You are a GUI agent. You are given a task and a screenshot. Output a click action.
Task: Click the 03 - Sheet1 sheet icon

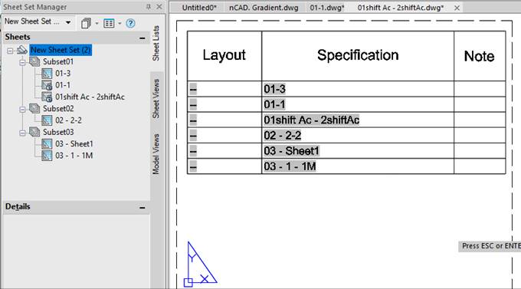tap(47, 144)
